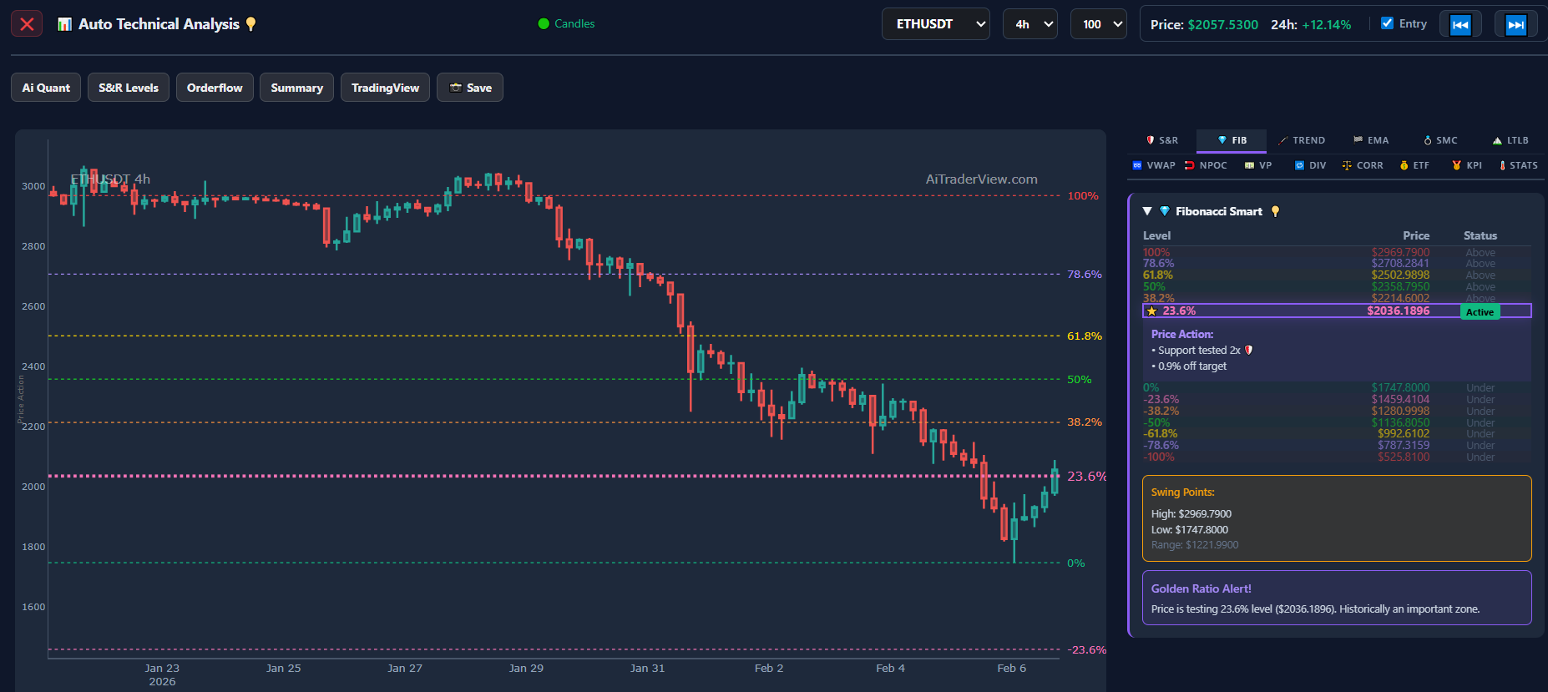The height and width of the screenshot is (692, 1548).
Task: Open the NPOC magnet indicator
Action: coord(1206,165)
